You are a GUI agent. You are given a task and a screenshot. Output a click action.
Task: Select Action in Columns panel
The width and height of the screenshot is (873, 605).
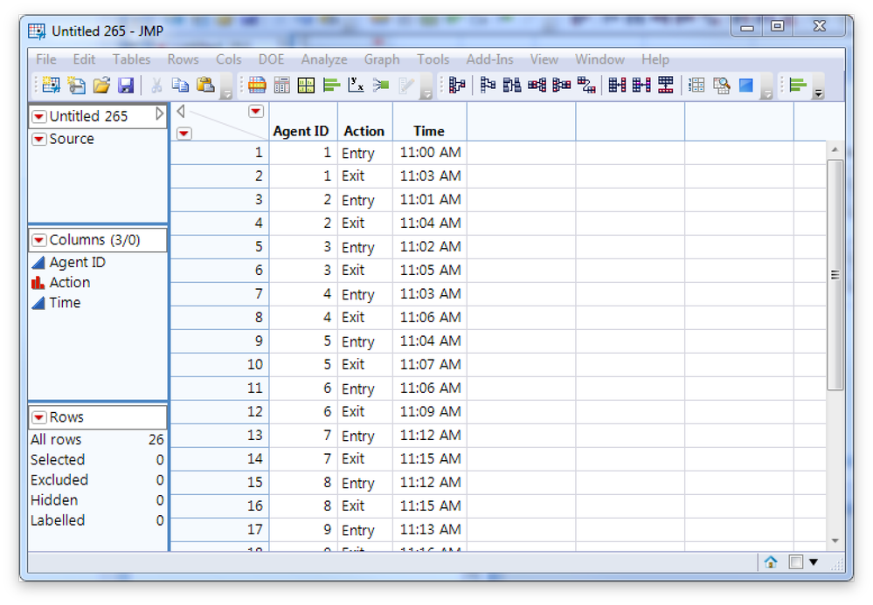pos(70,283)
